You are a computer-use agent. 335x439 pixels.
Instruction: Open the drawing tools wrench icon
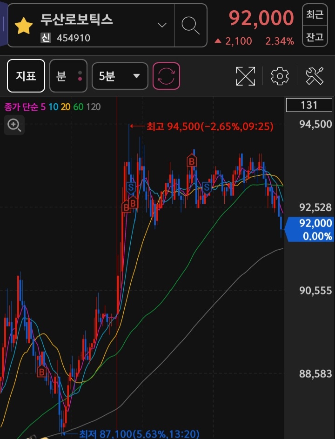(315, 76)
